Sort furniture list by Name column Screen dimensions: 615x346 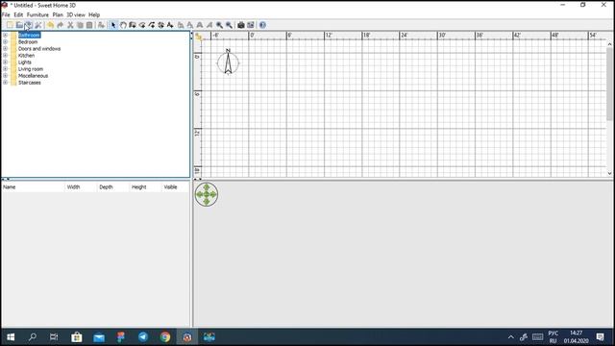33,187
